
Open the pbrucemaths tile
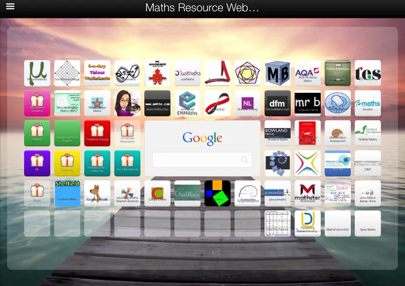pyautogui.click(x=278, y=193)
